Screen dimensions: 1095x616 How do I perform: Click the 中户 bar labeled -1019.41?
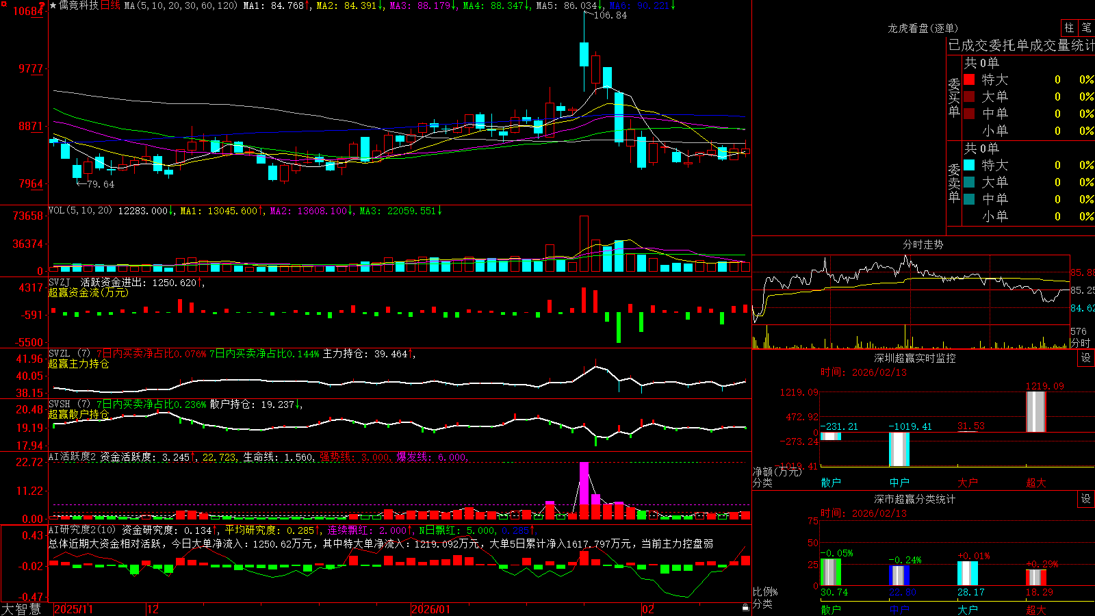pos(899,449)
